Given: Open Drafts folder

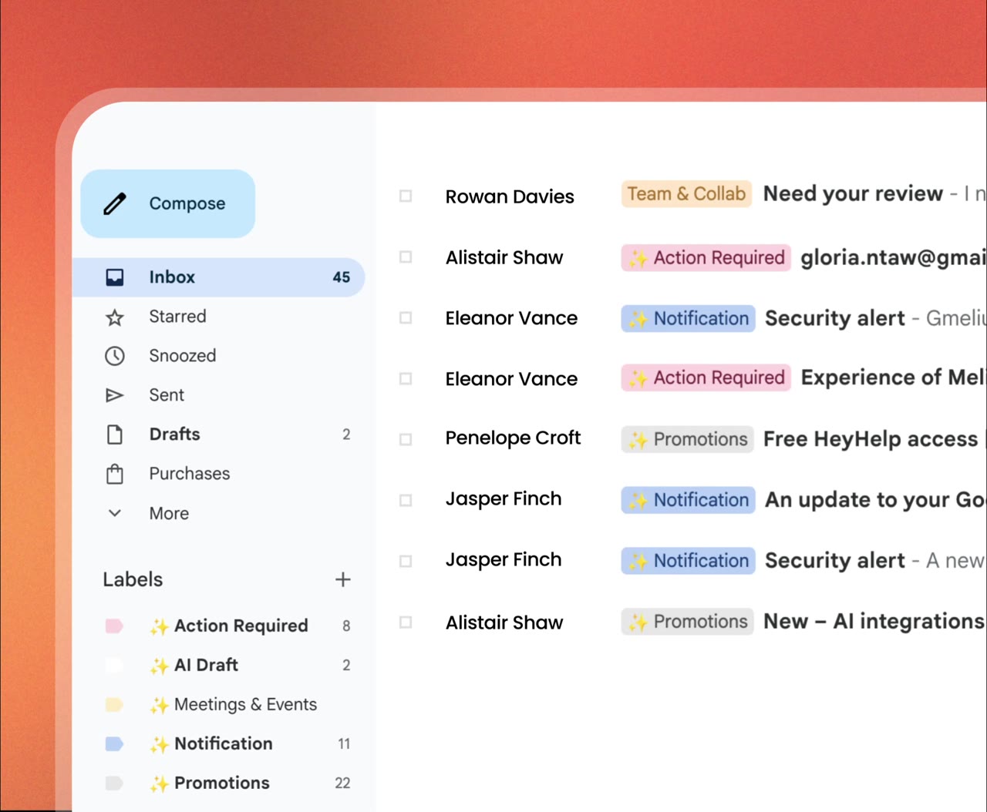Looking at the screenshot, I should click(174, 435).
